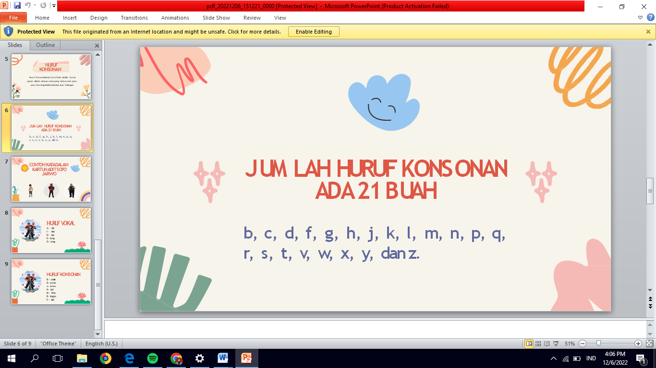Expand Customize Quick Access Toolbar dropdown
This screenshot has height=368, width=656.
[x=54, y=6]
